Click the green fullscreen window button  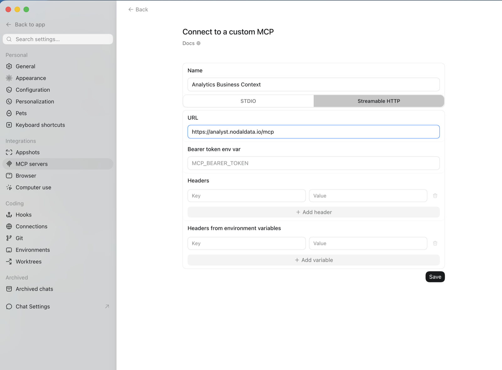[26, 9]
